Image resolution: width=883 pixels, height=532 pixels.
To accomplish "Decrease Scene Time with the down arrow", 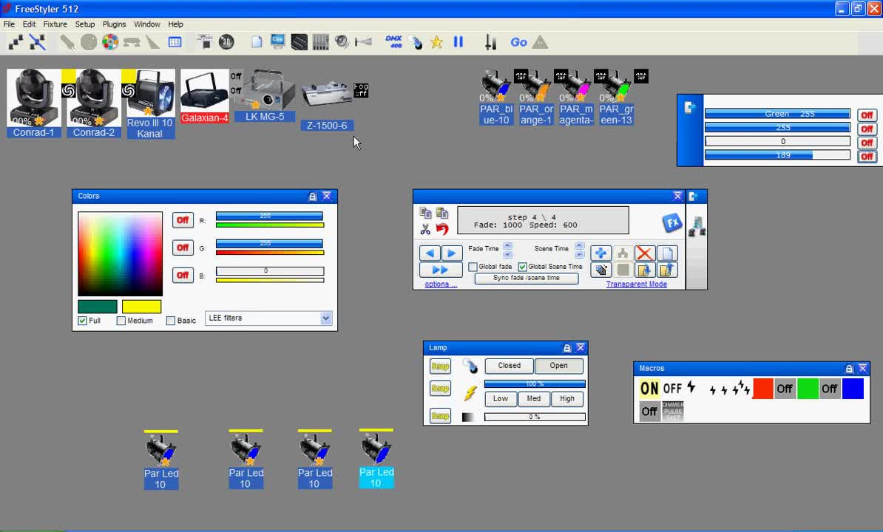I will (x=578, y=255).
